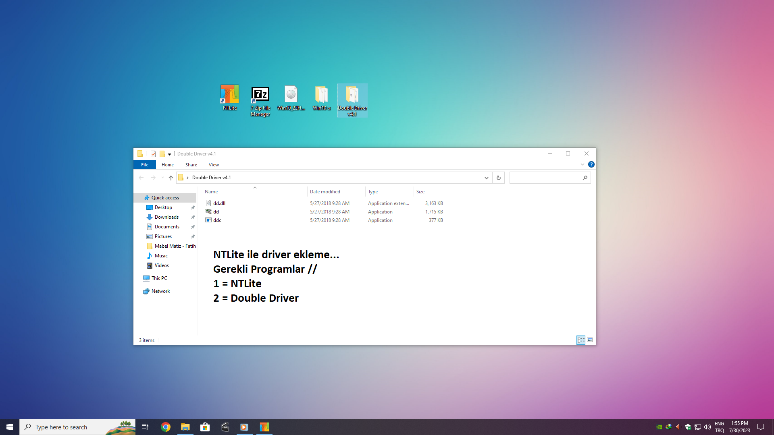This screenshot has width=774, height=435.
Task: Open the View ribbon tab
Action: (x=214, y=165)
